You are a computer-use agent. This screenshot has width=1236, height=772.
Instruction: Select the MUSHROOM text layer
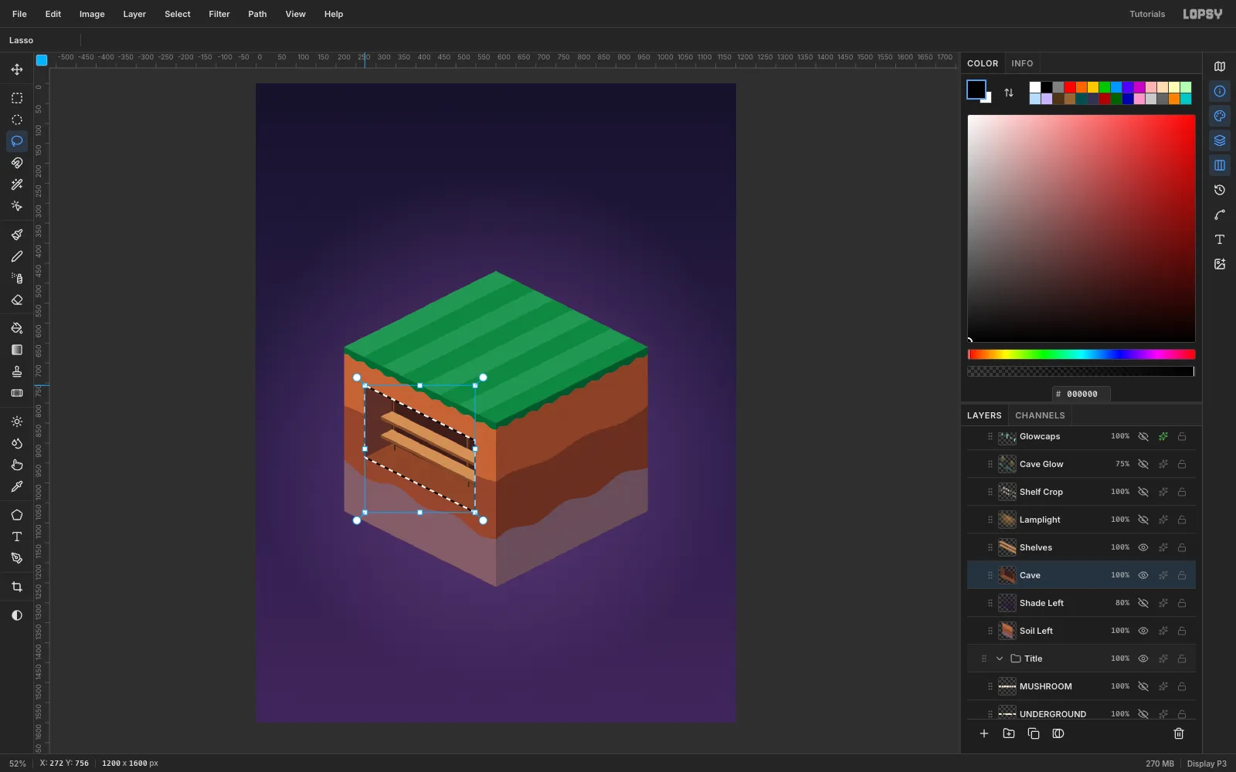pos(1081,686)
